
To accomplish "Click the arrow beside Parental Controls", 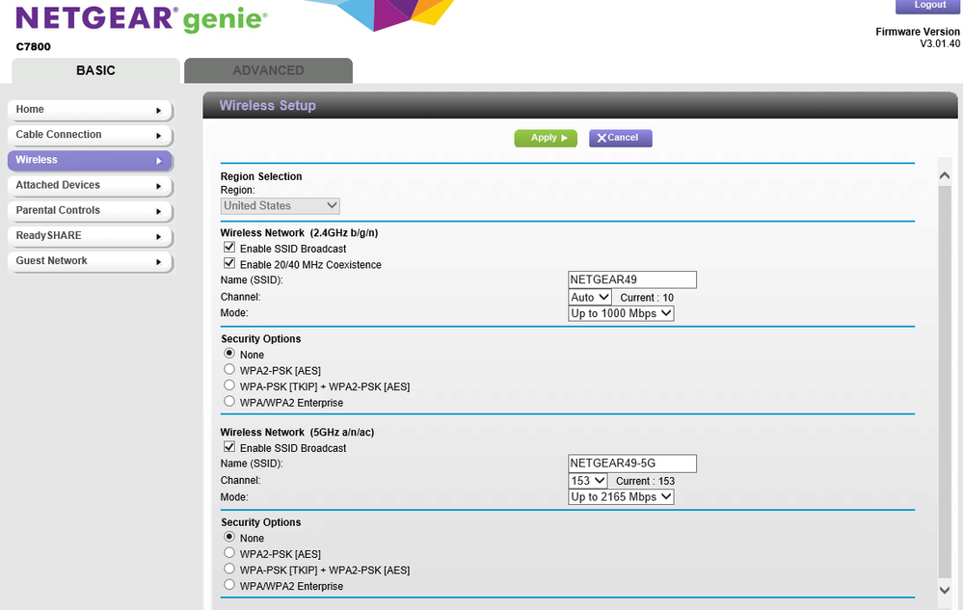I will coord(159,211).
